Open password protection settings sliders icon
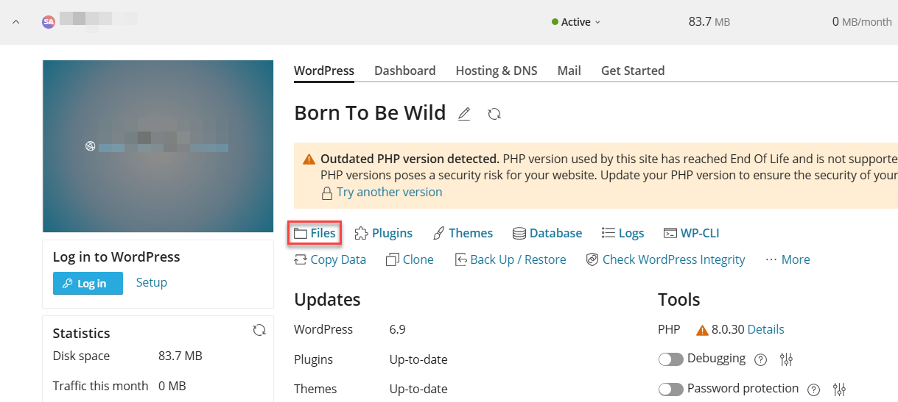 [x=840, y=389]
